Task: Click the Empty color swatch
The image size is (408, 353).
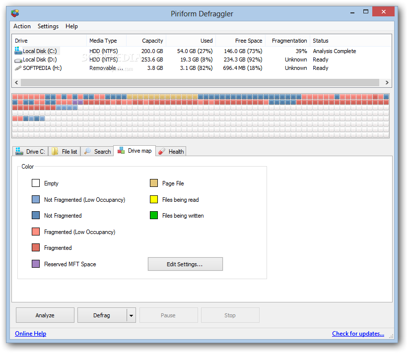Action: [x=36, y=183]
